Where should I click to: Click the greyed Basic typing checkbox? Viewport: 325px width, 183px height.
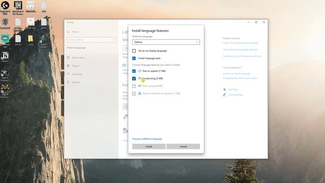[134, 86]
